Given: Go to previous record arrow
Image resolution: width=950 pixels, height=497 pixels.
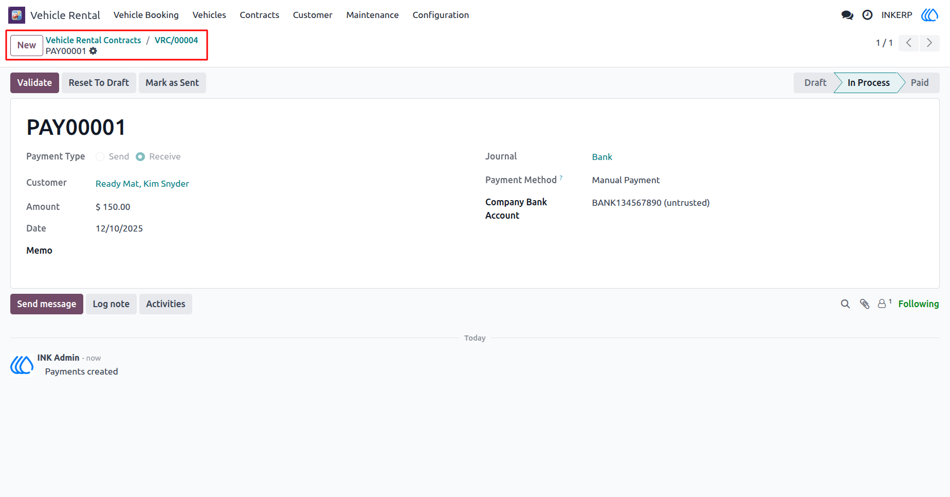Looking at the screenshot, I should (908, 43).
